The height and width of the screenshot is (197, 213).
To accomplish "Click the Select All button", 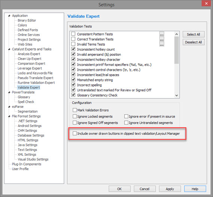I will point(193,34).
